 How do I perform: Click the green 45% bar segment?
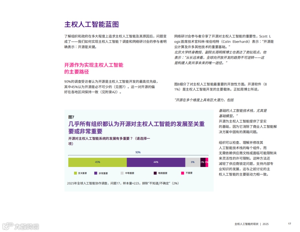97,162
